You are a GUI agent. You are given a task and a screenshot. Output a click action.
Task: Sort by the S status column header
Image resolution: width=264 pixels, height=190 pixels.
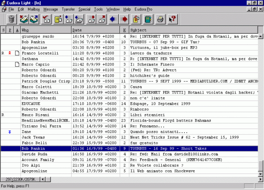(3, 30)
